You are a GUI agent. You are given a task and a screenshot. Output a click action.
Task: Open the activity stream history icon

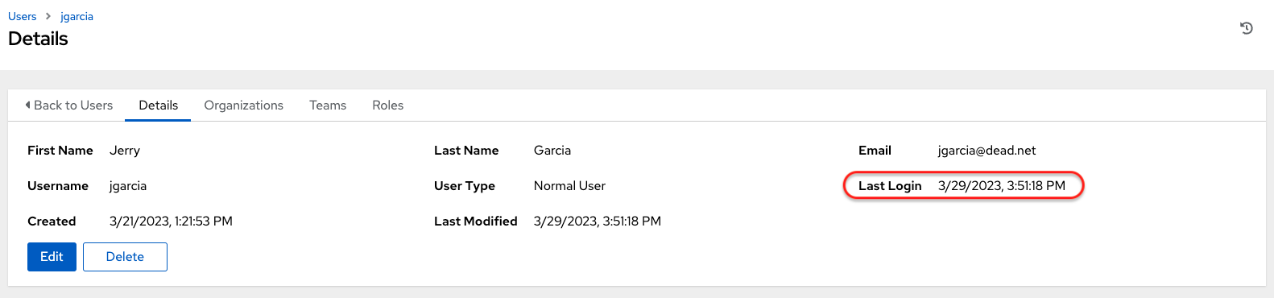1246,28
